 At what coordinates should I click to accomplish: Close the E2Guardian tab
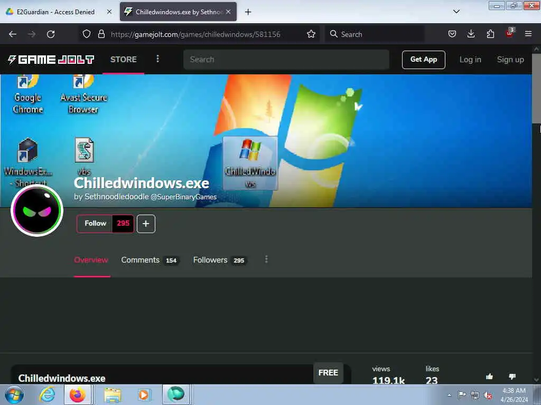[x=109, y=12]
